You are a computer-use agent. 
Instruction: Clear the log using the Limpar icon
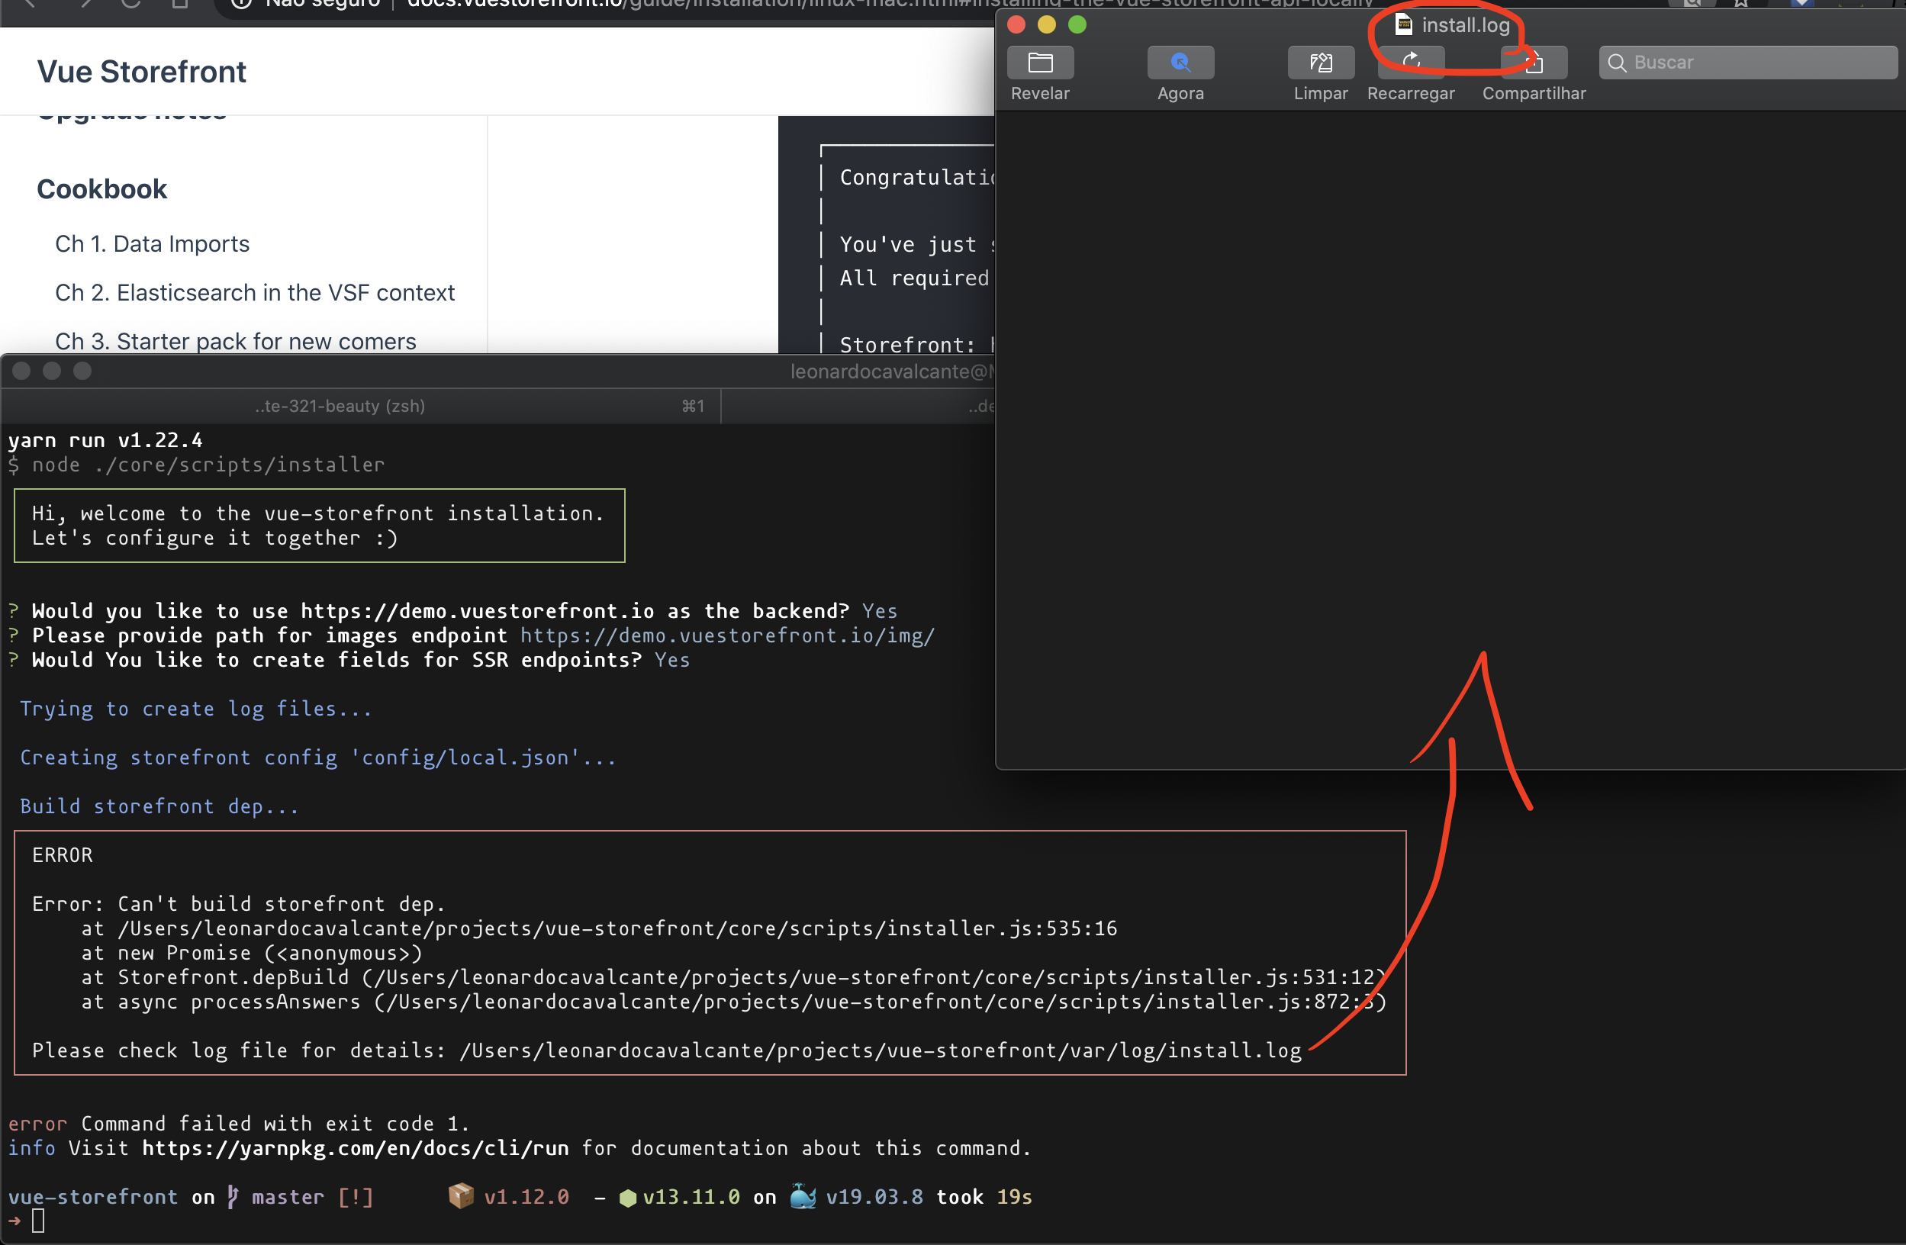point(1320,72)
